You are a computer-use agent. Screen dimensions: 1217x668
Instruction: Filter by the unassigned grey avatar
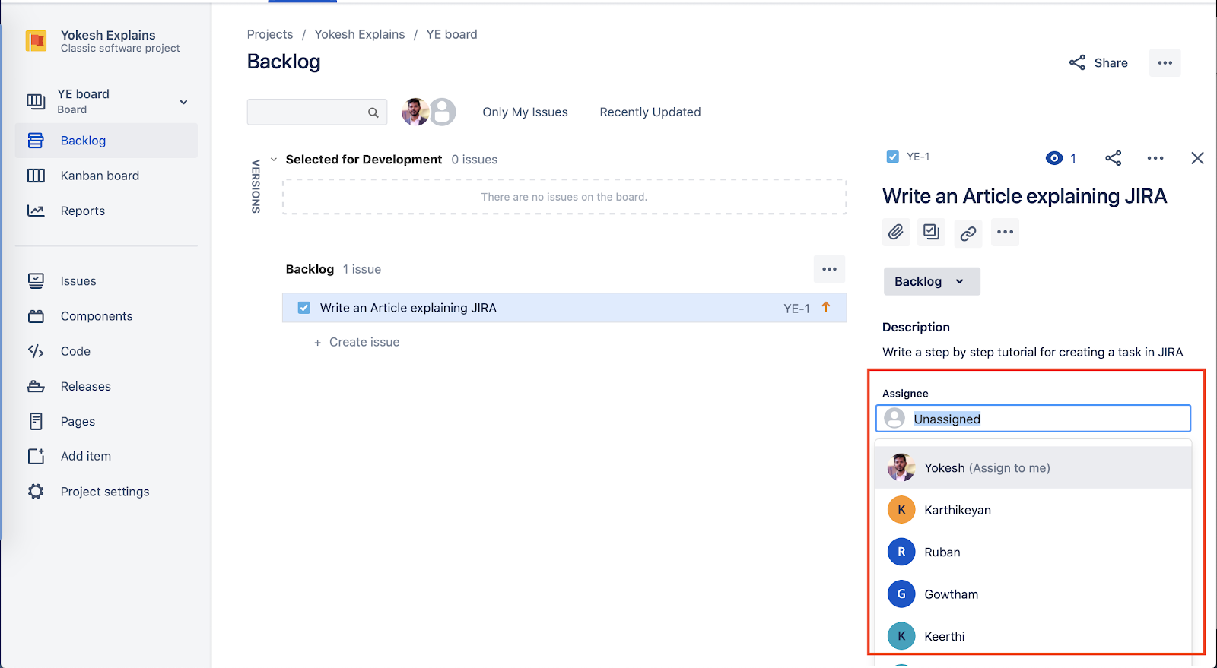443,112
